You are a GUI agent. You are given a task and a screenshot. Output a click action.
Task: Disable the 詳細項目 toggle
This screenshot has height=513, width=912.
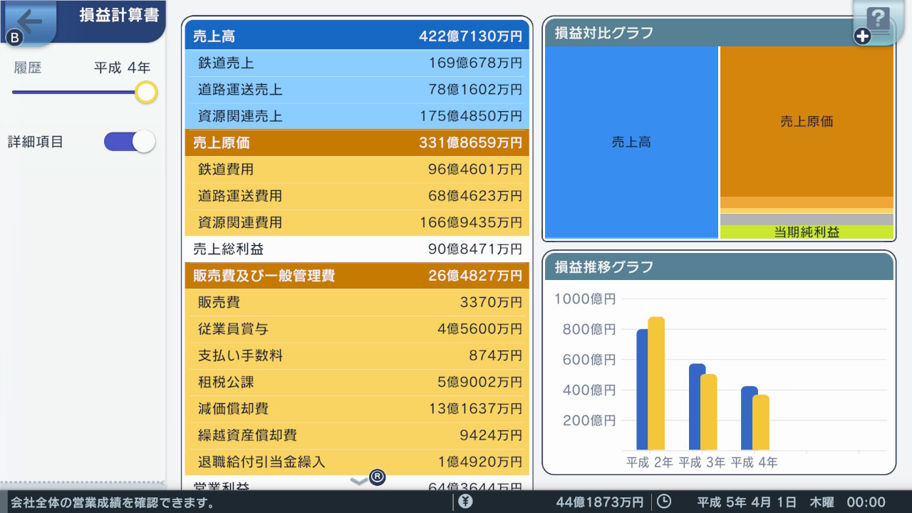(130, 141)
